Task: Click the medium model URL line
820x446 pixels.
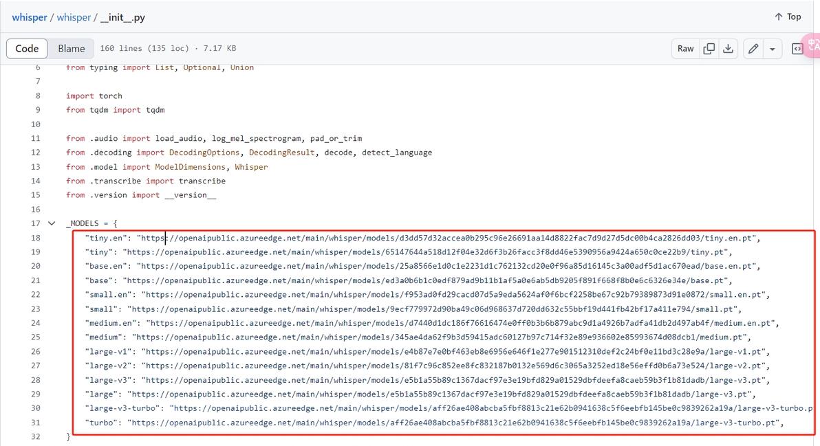Action: coord(439,337)
